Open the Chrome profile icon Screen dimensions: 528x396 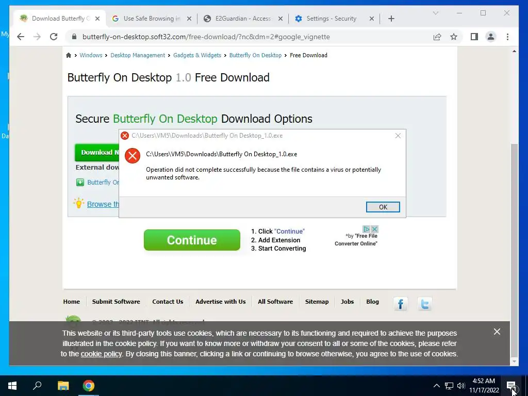coord(491,37)
